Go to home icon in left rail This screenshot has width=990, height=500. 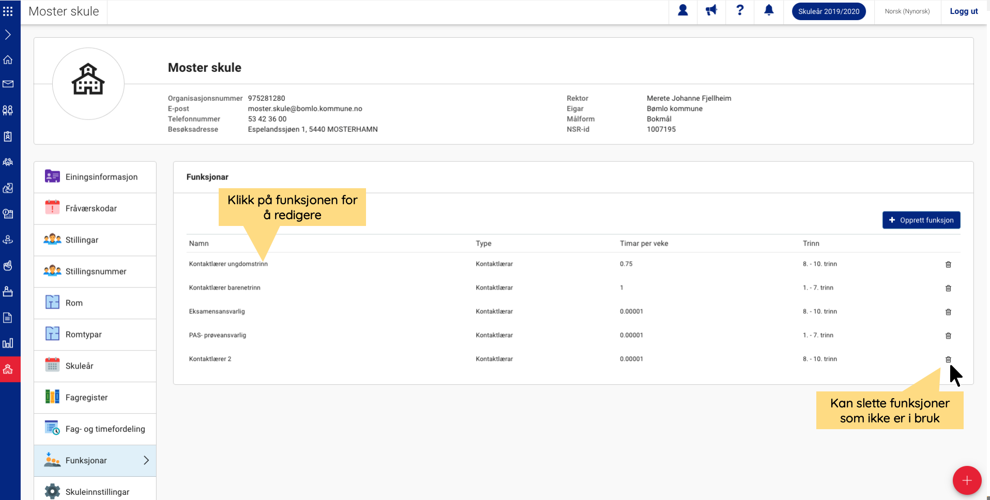(8, 59)
